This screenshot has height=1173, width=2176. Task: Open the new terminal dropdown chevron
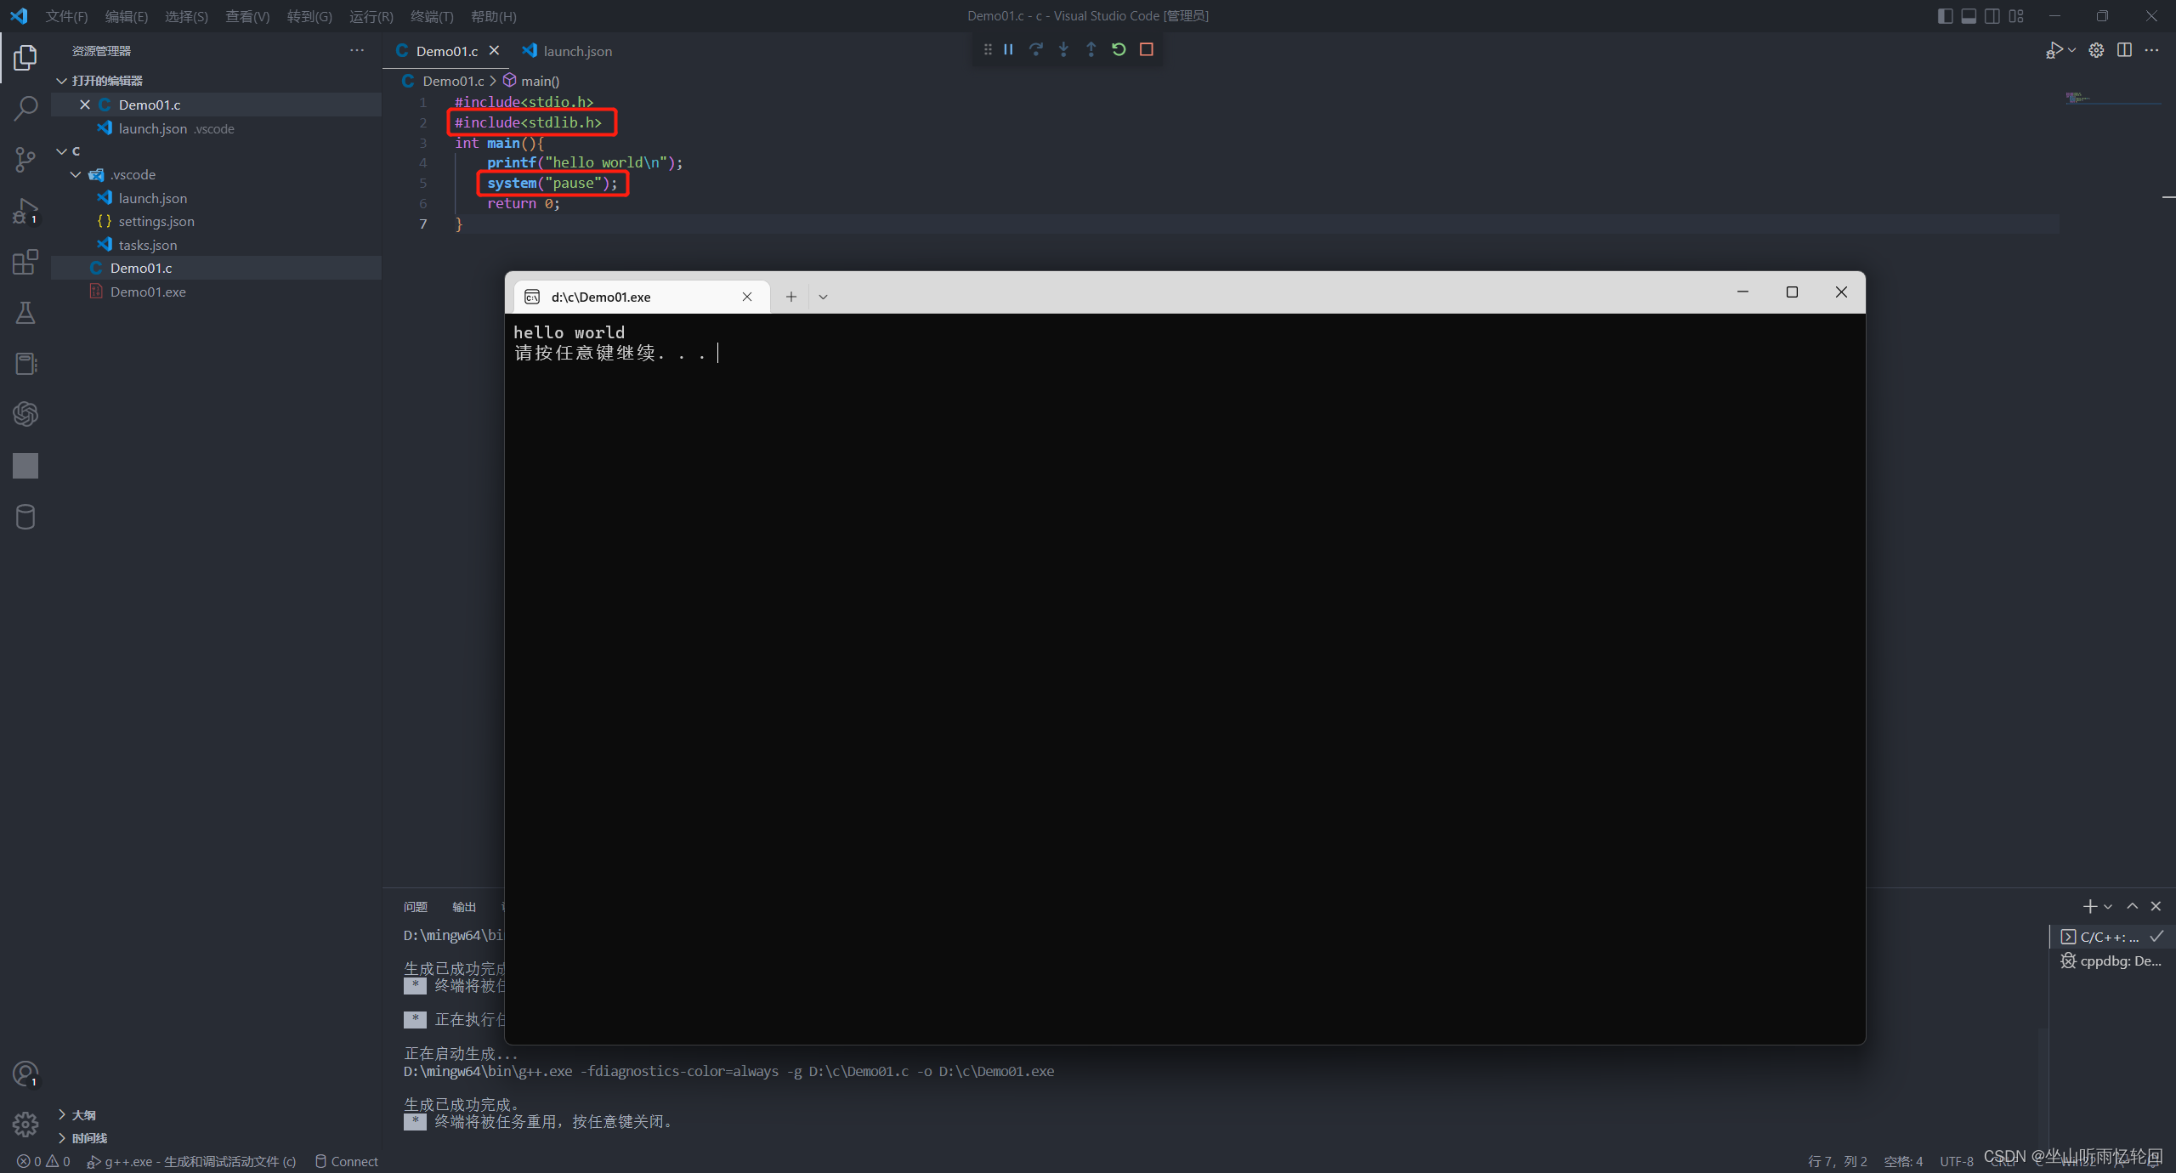(2107, 906)
